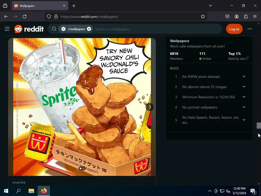View site security via the padlock icon

coord(56,17)
